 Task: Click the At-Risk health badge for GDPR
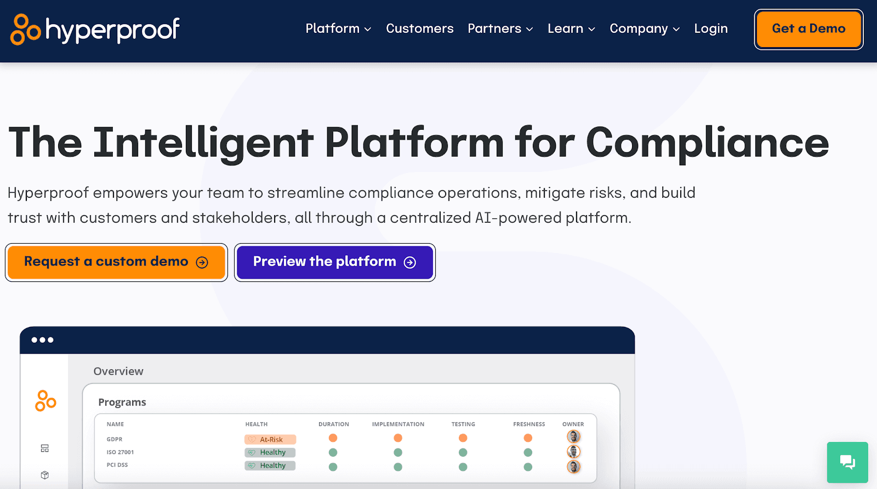270,439
